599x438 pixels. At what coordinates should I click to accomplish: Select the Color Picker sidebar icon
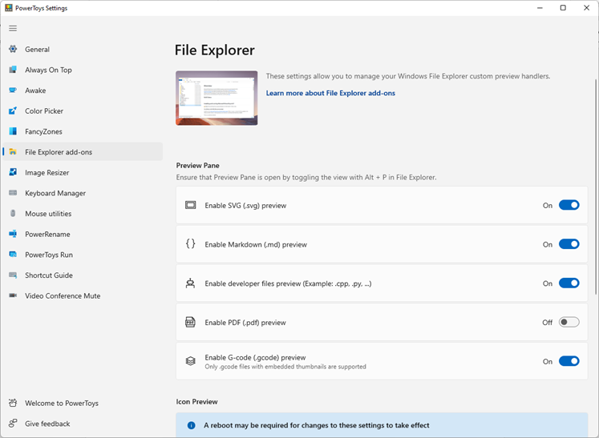13,111
